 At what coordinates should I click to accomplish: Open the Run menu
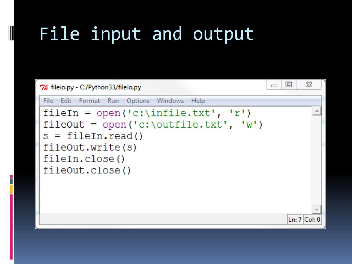tap(113, 101)
